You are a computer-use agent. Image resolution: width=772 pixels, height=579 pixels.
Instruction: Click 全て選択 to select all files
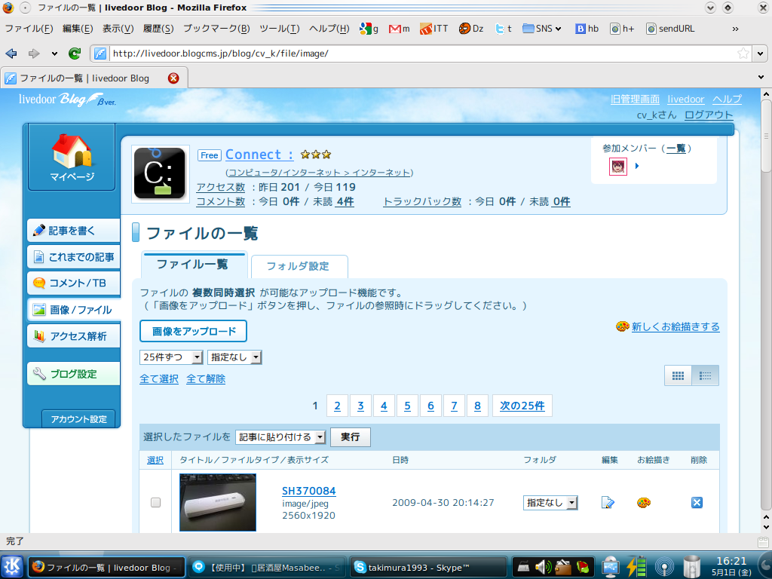(x=159, y=378)
